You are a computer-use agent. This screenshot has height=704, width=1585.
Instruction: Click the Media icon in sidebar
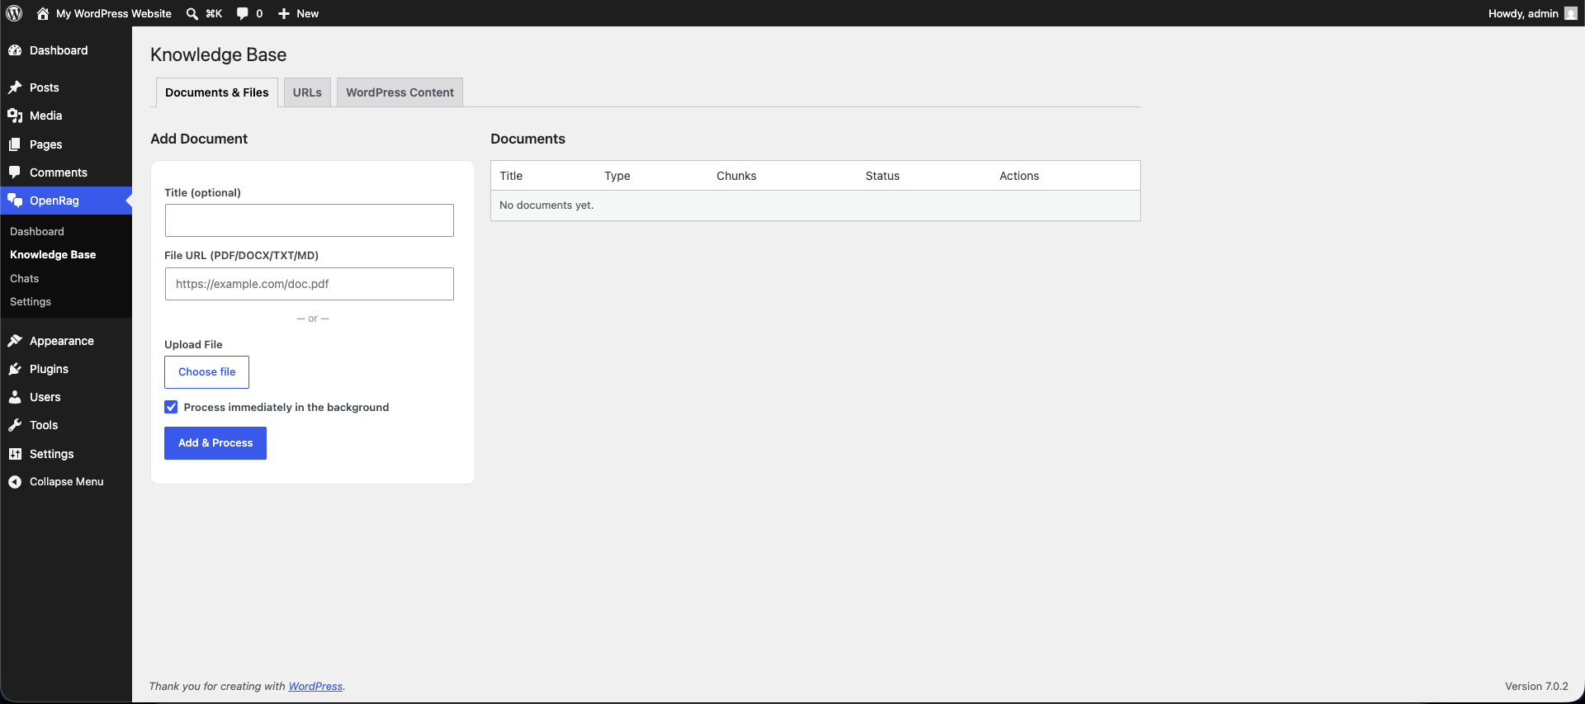15,116
